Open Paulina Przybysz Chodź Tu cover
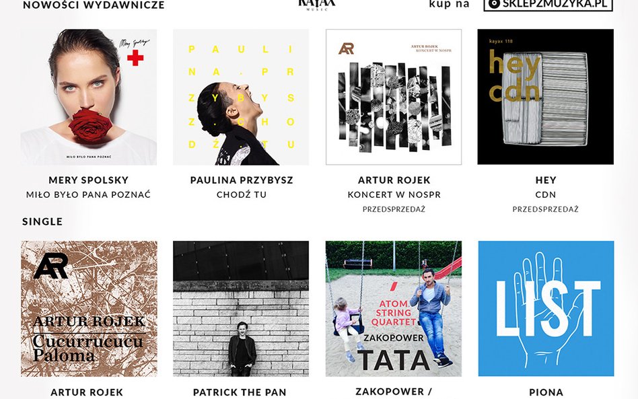This screenshot has width=638, height=399. pos(241,97)
